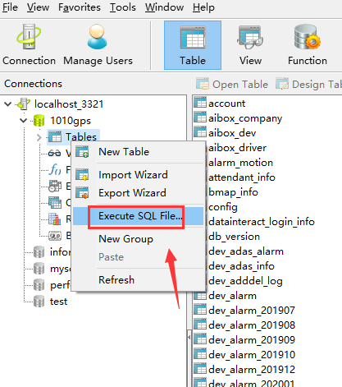Click the Design Table button

308,84
